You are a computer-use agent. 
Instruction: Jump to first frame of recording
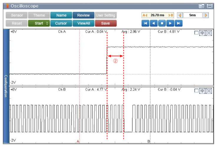145,23
